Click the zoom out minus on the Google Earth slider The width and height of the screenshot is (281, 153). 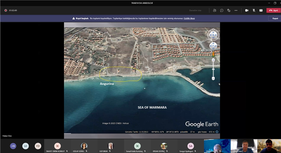[213, 78]
